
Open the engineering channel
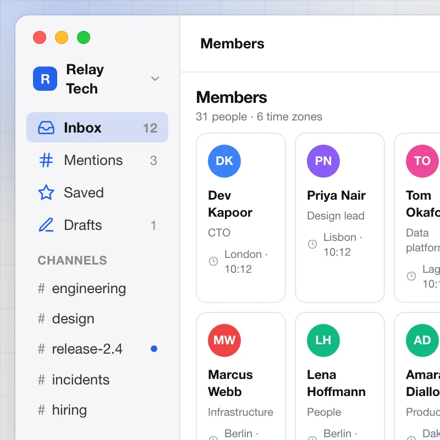[97, 288]
